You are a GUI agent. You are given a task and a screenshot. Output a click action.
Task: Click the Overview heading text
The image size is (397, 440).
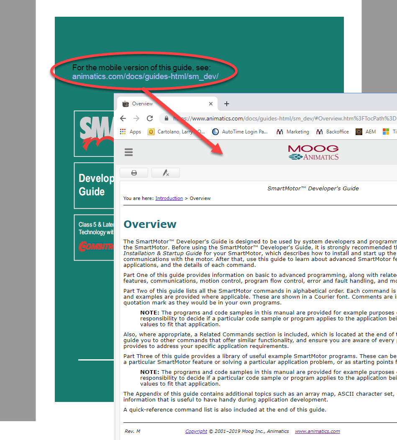tap(150, 224)
